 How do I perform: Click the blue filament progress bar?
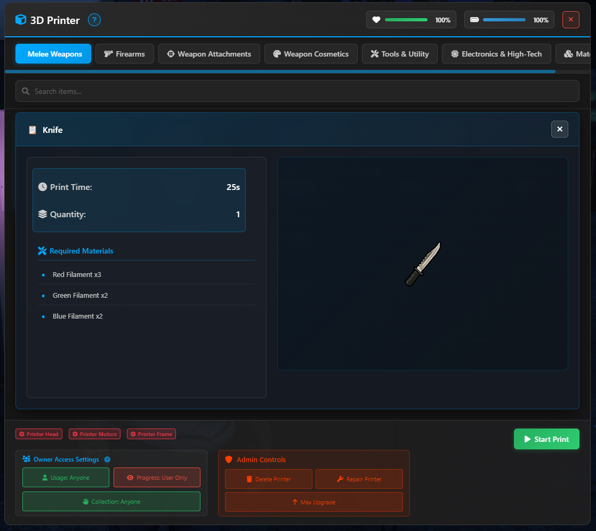point(504,20)
